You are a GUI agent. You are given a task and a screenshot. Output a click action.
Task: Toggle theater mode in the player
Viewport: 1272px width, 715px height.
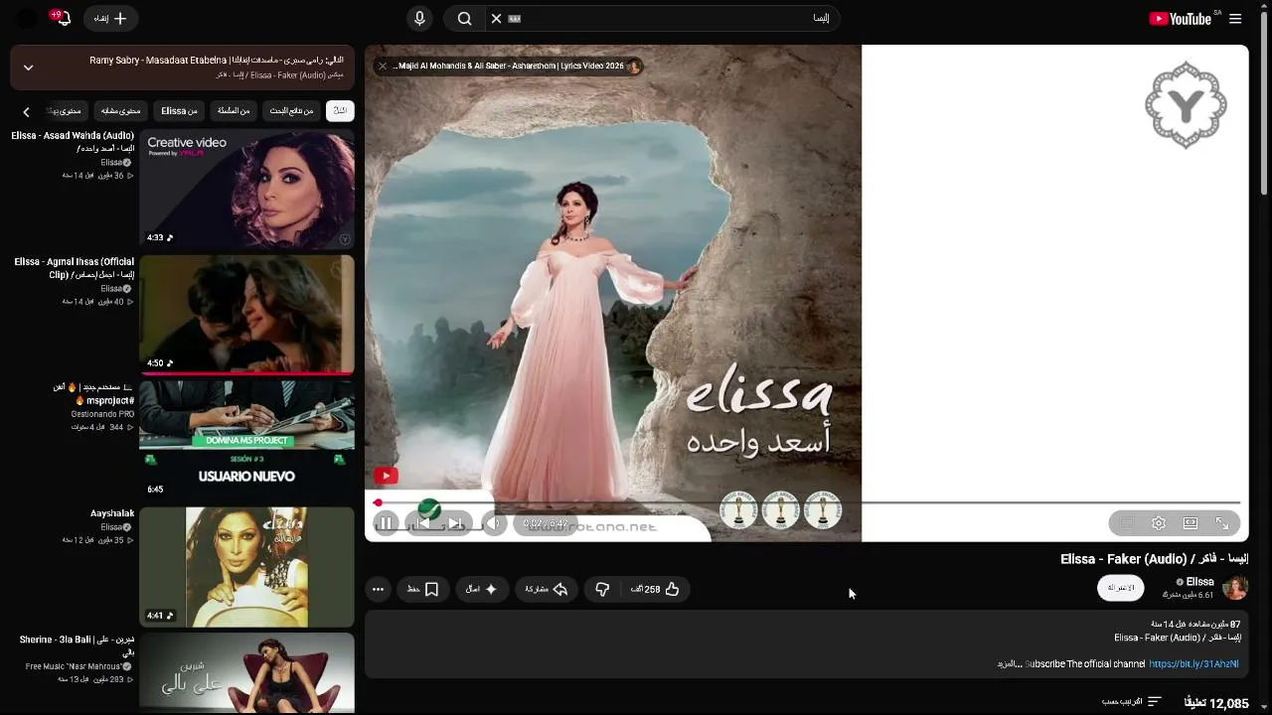click(1191, 523)
